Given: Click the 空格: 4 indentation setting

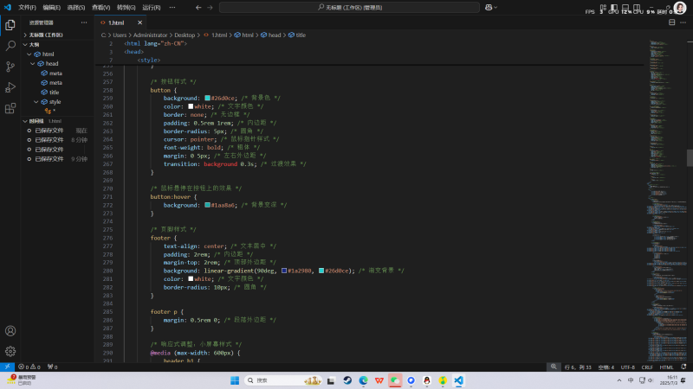Looking at the screenshot, I should point(606,367).
